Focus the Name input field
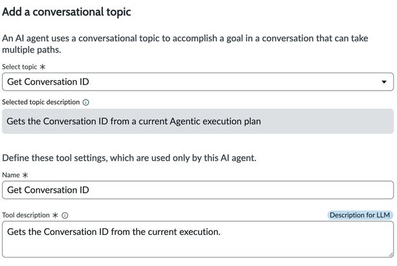The height and width of the screenshot is (266, 397). click(198, 190)
